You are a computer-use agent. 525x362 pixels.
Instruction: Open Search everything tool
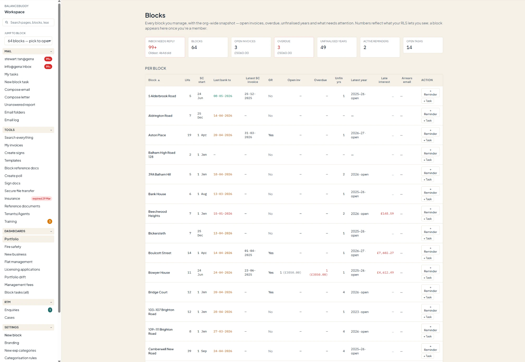(x=19, y=137)
